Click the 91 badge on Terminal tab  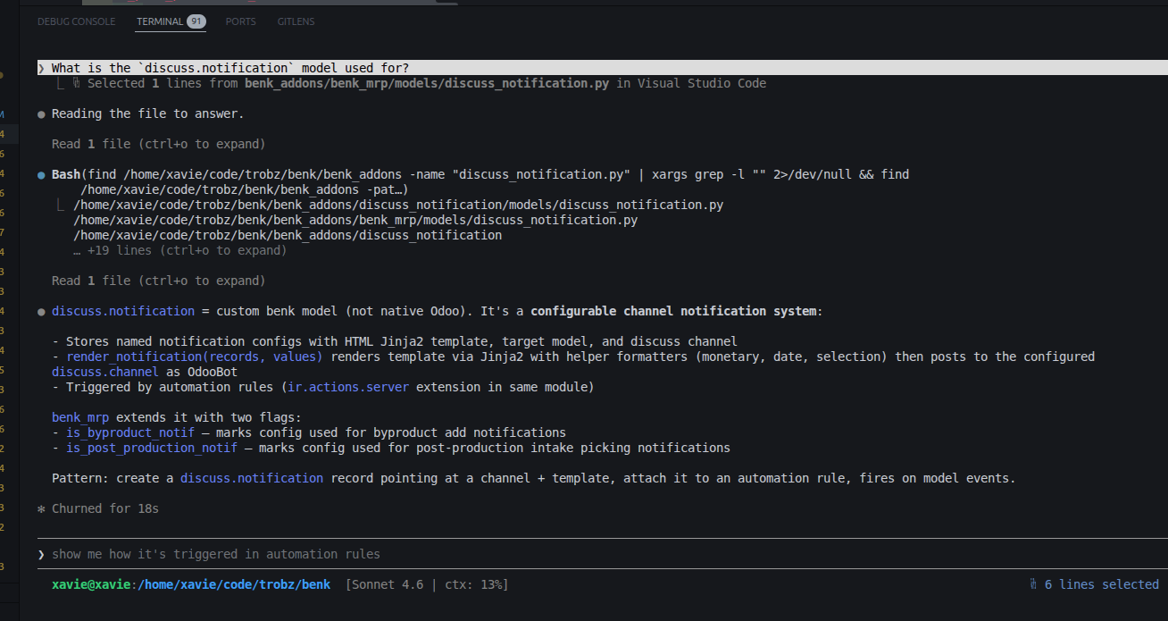(196, 21)
